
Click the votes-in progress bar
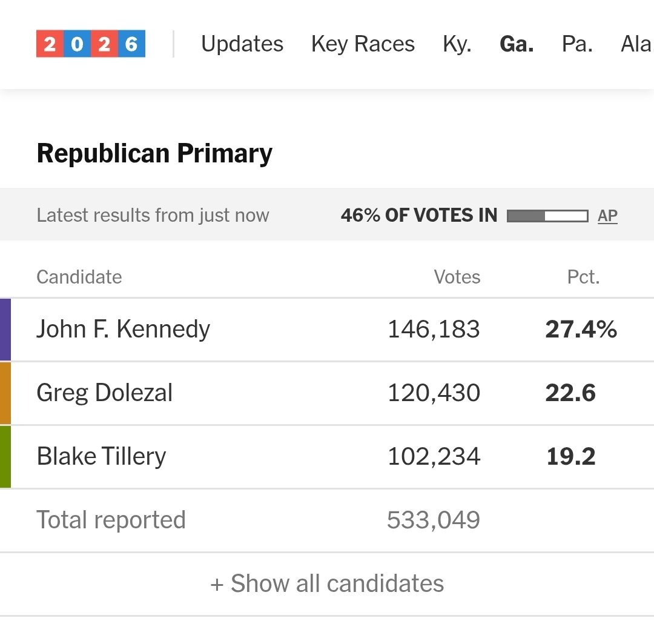tap(547, 216)
